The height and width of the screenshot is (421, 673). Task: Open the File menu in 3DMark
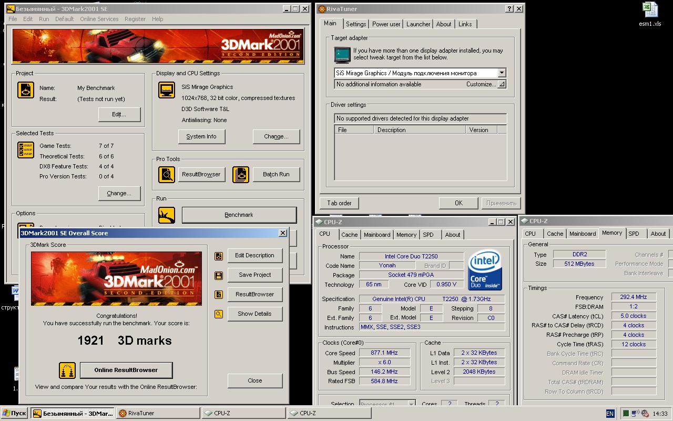[13, 19]
